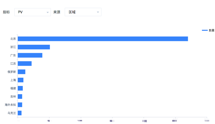Screen dimensions: 215x124
Task: Click the 福建 data bar
Action: tap(20, 88)
